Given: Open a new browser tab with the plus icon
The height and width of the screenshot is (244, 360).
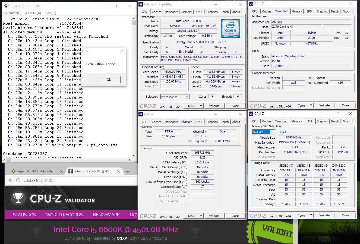Looking at the screenshot, I should pos(128,171).
